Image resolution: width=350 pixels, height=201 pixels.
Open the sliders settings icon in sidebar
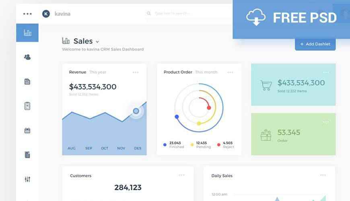[x=27, y=179]
